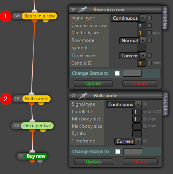Click Update in Bull candle panel
The height and width of the screenshot is (174, 173).
(94, 162)
